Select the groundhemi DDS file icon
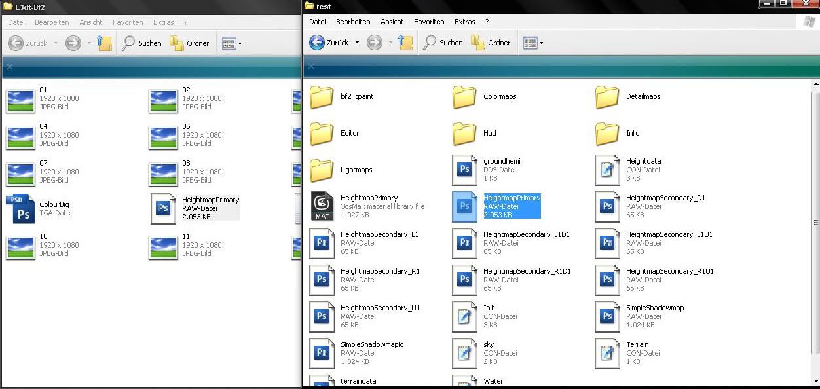This screenshot has width=820, height=389. coord(464,170)
